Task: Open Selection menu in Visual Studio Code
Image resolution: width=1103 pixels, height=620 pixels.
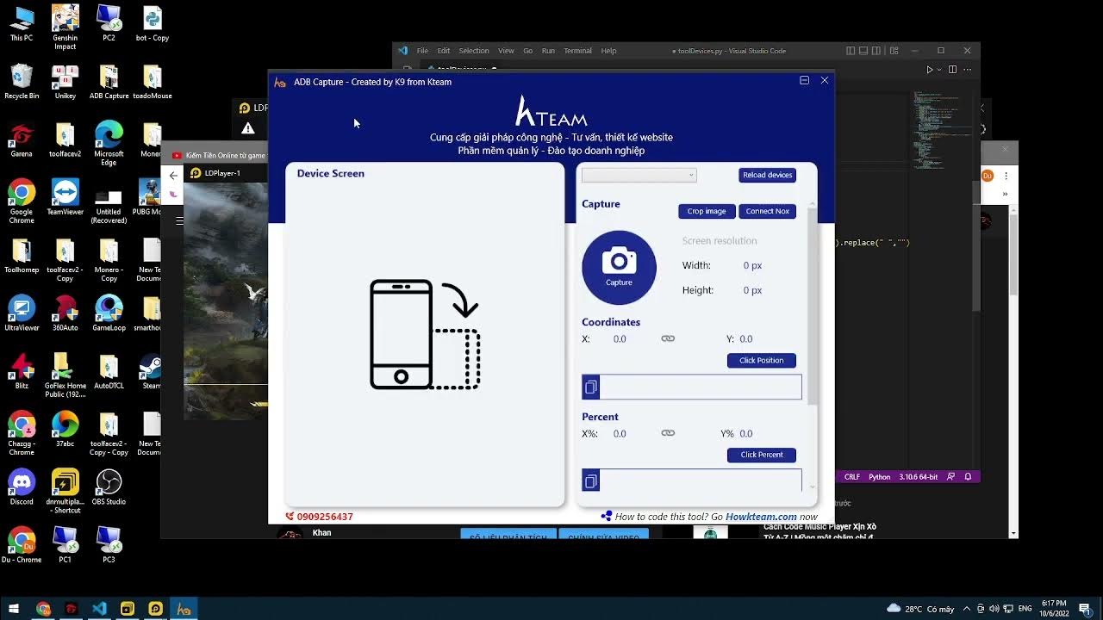Action: [x=473, y=51]
